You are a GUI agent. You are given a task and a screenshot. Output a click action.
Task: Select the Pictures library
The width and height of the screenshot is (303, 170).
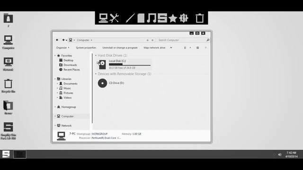point(66,93)
